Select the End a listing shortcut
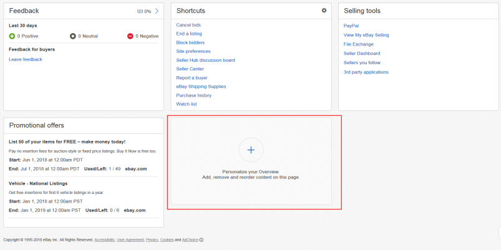This screenshot has width=501, height=250. pos(189,34)
